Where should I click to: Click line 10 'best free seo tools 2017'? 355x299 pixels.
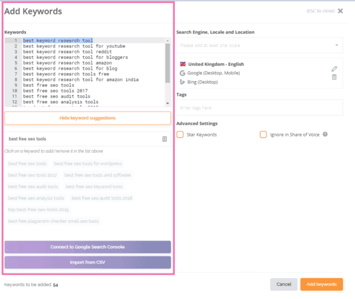55,91
